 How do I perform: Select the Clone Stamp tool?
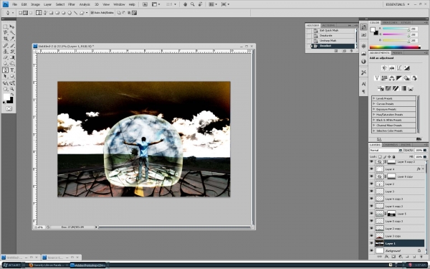[x=5, y=52]
